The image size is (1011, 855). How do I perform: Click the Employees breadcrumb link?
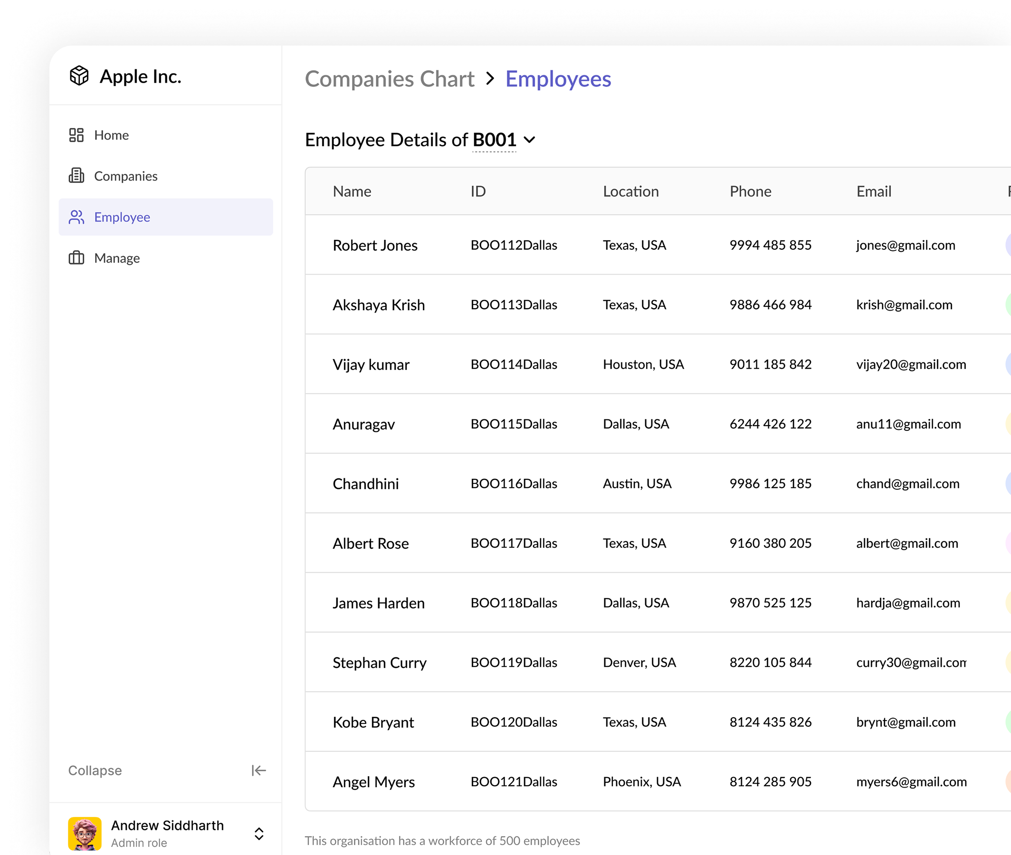(558, 79)
